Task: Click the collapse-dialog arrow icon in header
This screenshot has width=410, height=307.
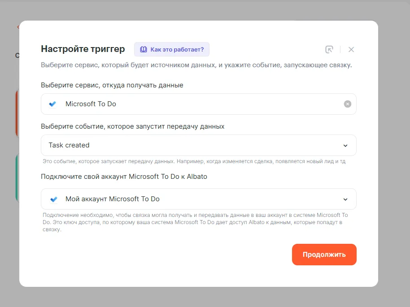Action: point(329,50)
